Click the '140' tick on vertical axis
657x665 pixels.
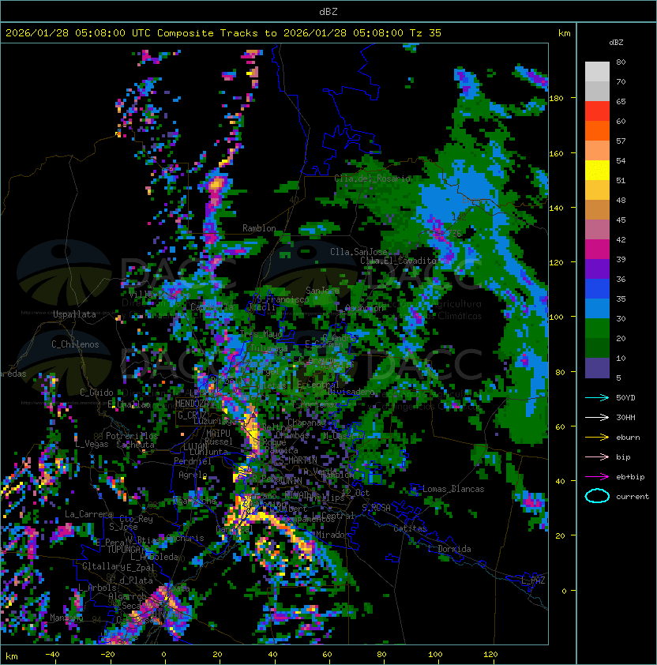click(556, 208)
